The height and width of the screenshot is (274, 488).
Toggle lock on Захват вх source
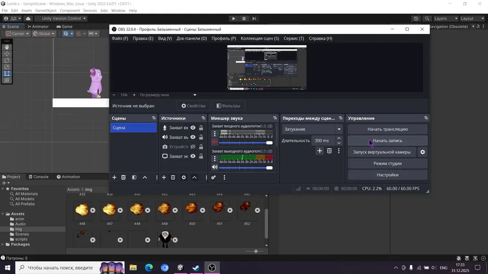pyautogui.click(x=201, y=128)
